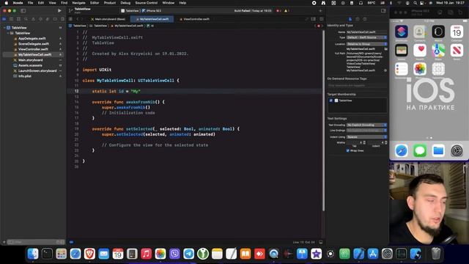Image resolution: width=469 pixels, height=264 pixels.
Task: Open the related items grid icon
Action: tap(70, 19)
